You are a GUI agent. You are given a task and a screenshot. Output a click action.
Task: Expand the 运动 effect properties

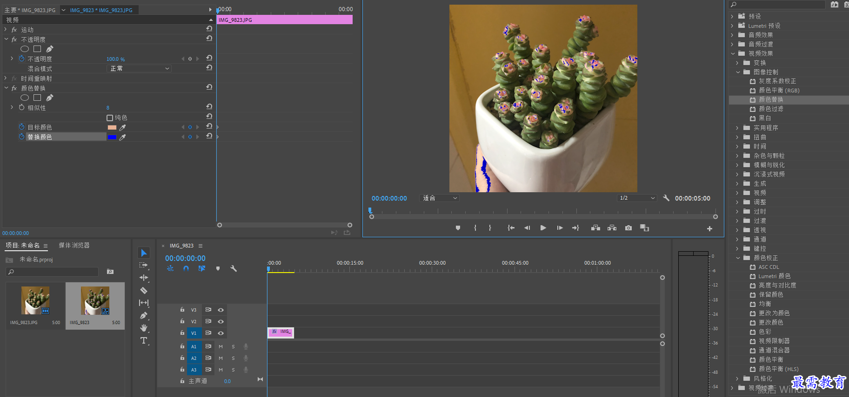click(x=6, y=29)
